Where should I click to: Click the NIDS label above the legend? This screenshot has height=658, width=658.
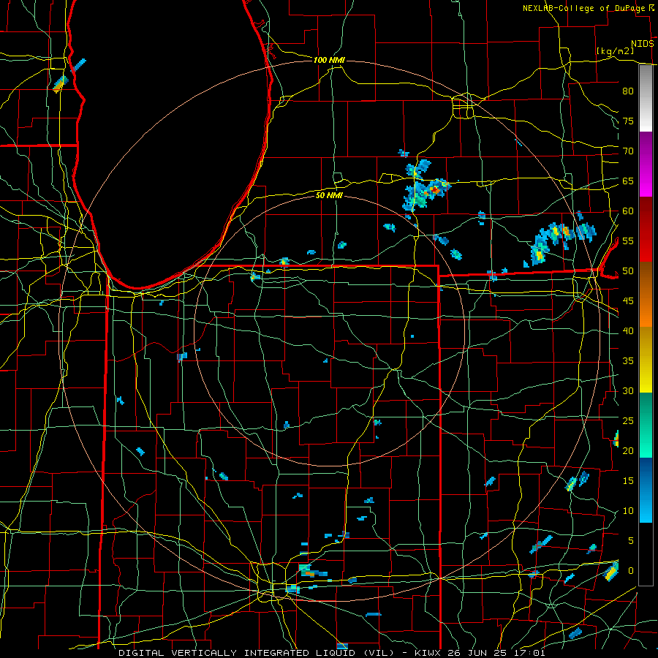click(x=642, y=44)
